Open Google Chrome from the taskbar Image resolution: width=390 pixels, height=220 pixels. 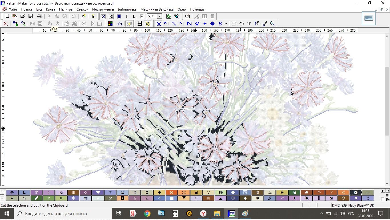click(x=147, y=213)
